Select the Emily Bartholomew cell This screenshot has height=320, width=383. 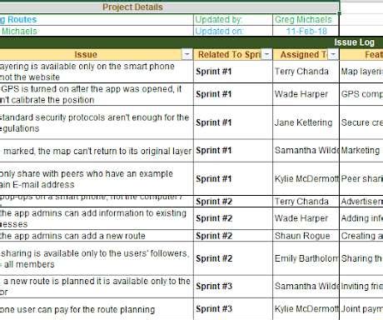[306, 258]
